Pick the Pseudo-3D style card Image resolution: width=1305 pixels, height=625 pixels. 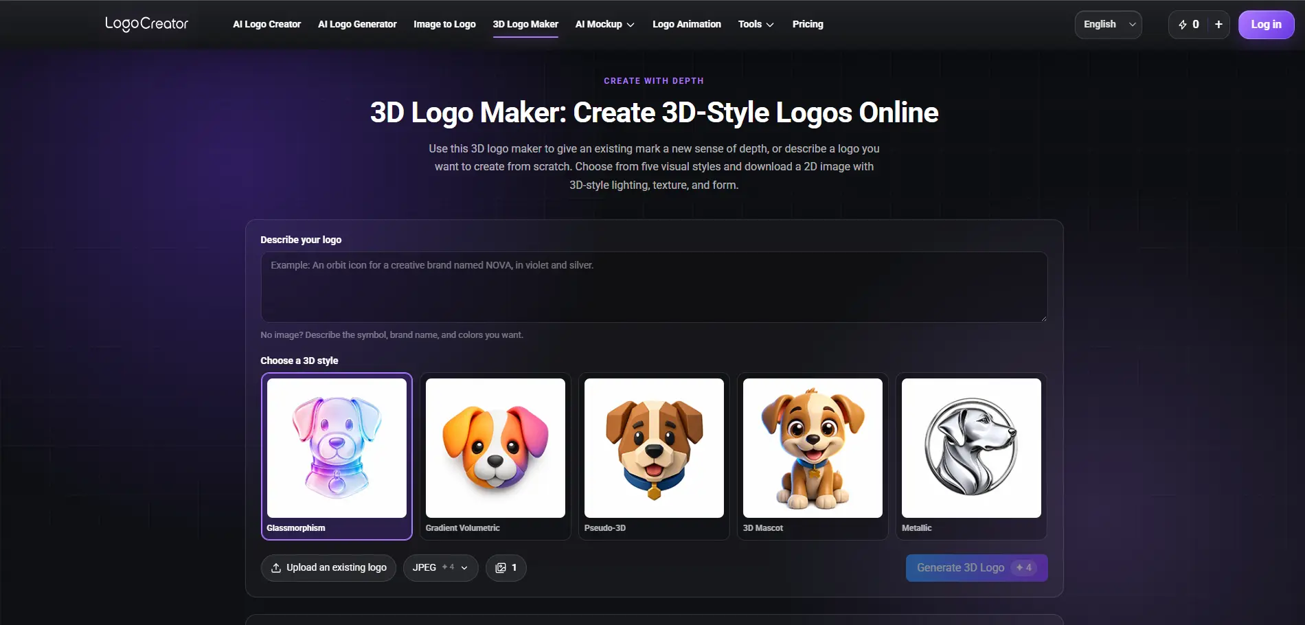pos(654,456)
